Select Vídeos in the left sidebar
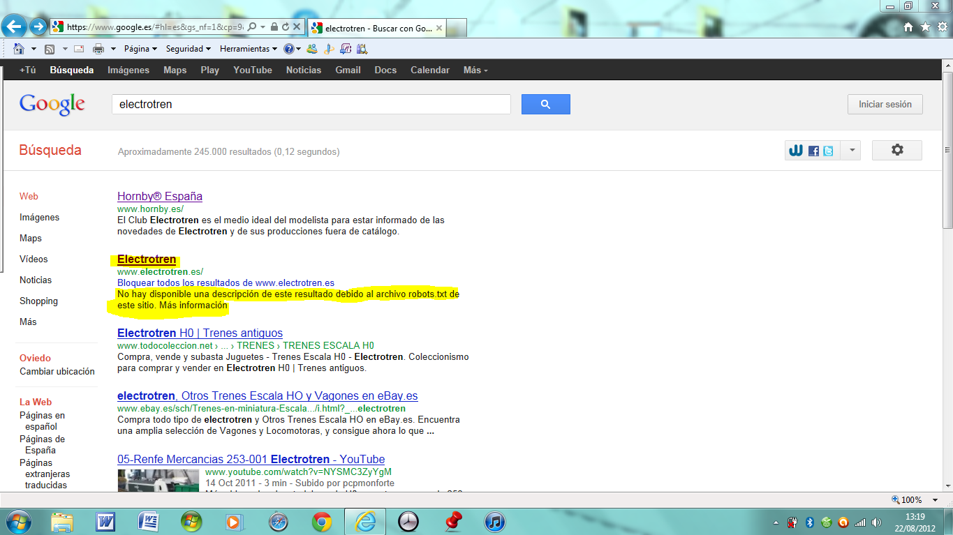 coord(34,259)
